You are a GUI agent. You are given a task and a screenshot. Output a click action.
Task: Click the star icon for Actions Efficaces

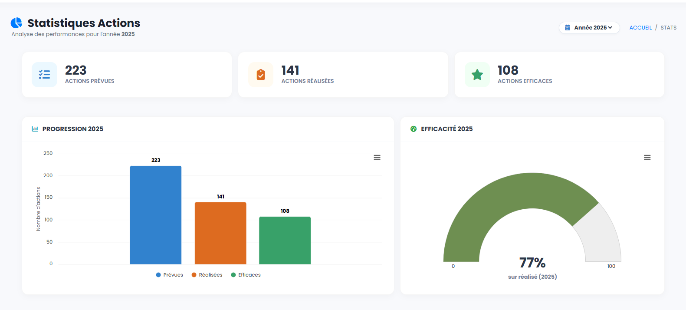477,75
